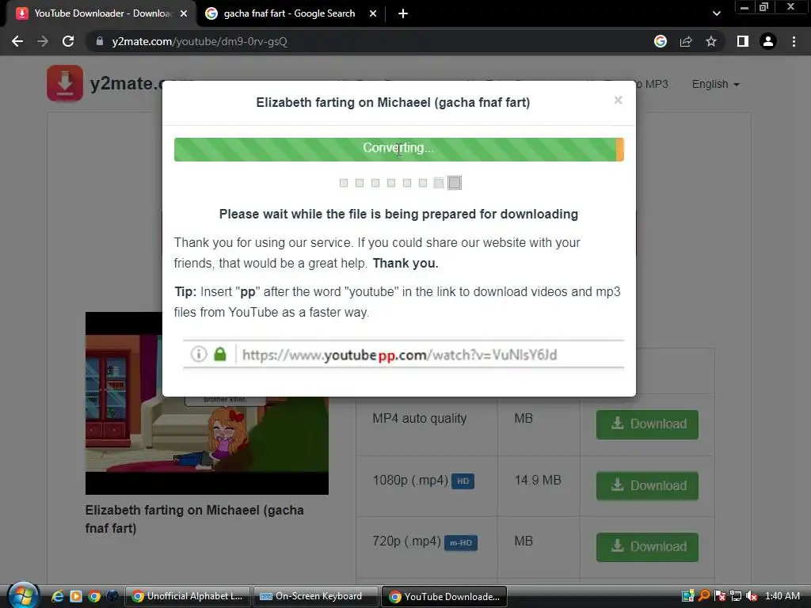The image size is (811, 608).
Task: Click the info icon in example URL
Action: click(x=199, y=354)
